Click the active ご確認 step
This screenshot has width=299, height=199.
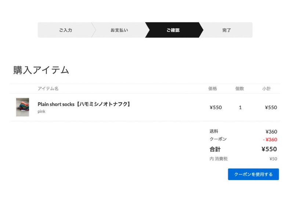[x=173, y=30]
